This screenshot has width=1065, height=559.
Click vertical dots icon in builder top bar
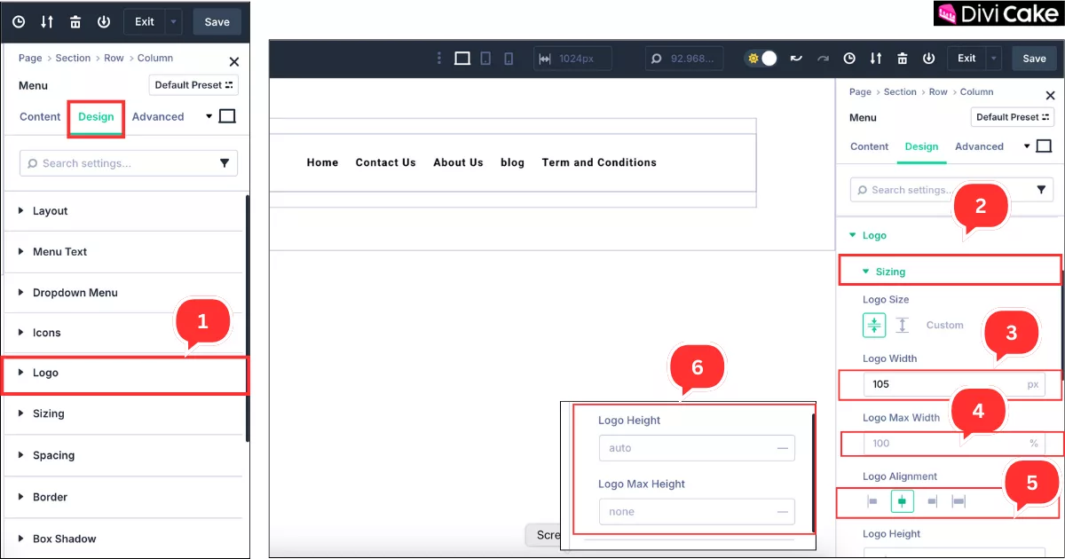(x=438, y=59)
